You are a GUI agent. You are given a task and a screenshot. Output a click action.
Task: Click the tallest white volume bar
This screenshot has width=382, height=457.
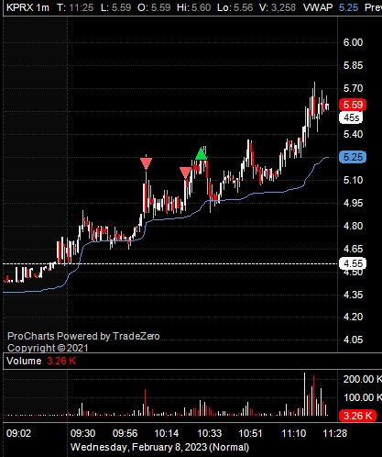point(304,394)
